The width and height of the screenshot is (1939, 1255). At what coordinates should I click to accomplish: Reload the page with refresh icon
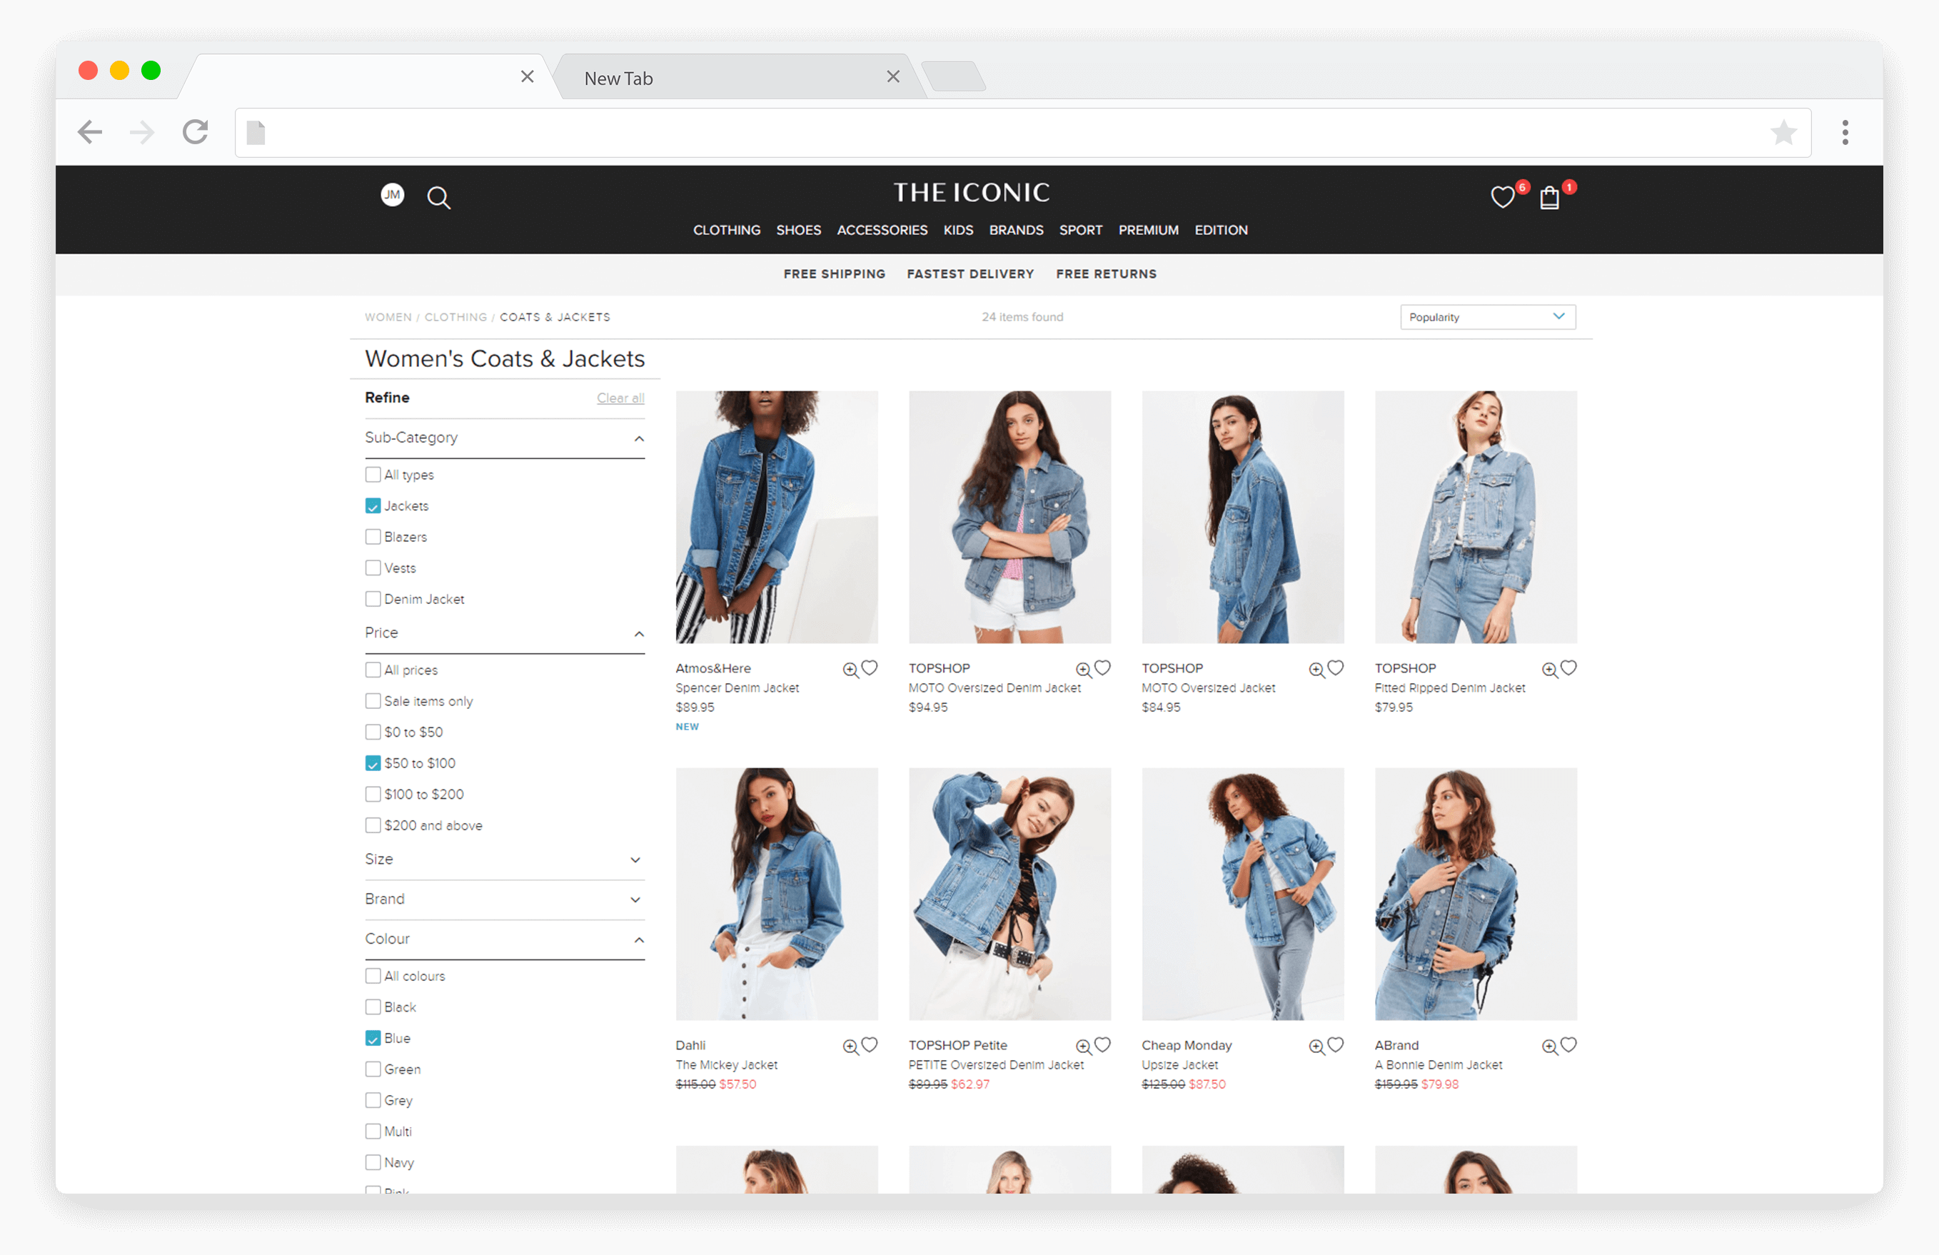(x=196, y=132)
